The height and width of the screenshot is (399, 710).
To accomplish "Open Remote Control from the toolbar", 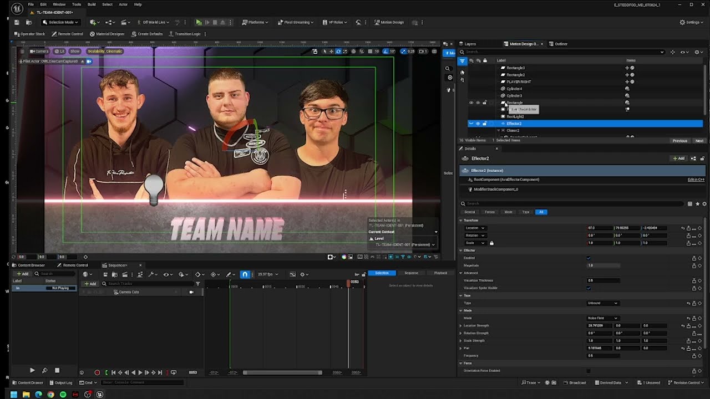I will click(67, 34).
